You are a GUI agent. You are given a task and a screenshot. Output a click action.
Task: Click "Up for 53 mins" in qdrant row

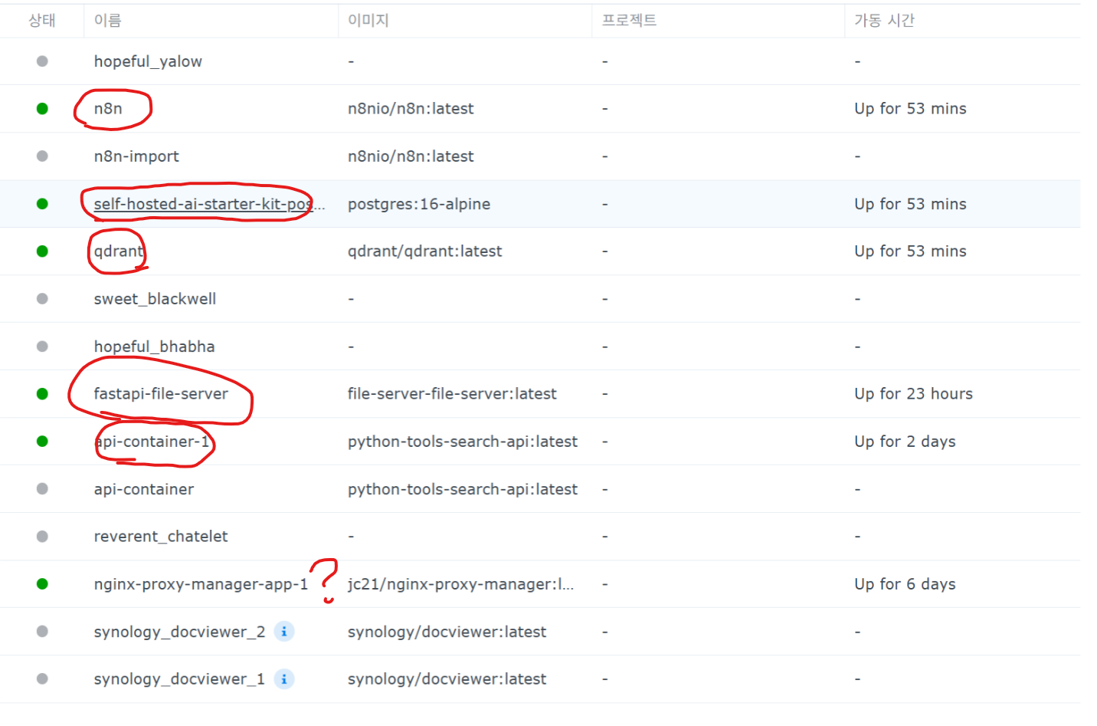pyautogui.click(x=911, y=251)
